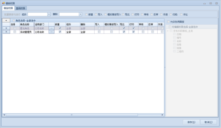
Task: Toggle 新建 checkbox for 系统管理员
Action: [x=60, y=32]
